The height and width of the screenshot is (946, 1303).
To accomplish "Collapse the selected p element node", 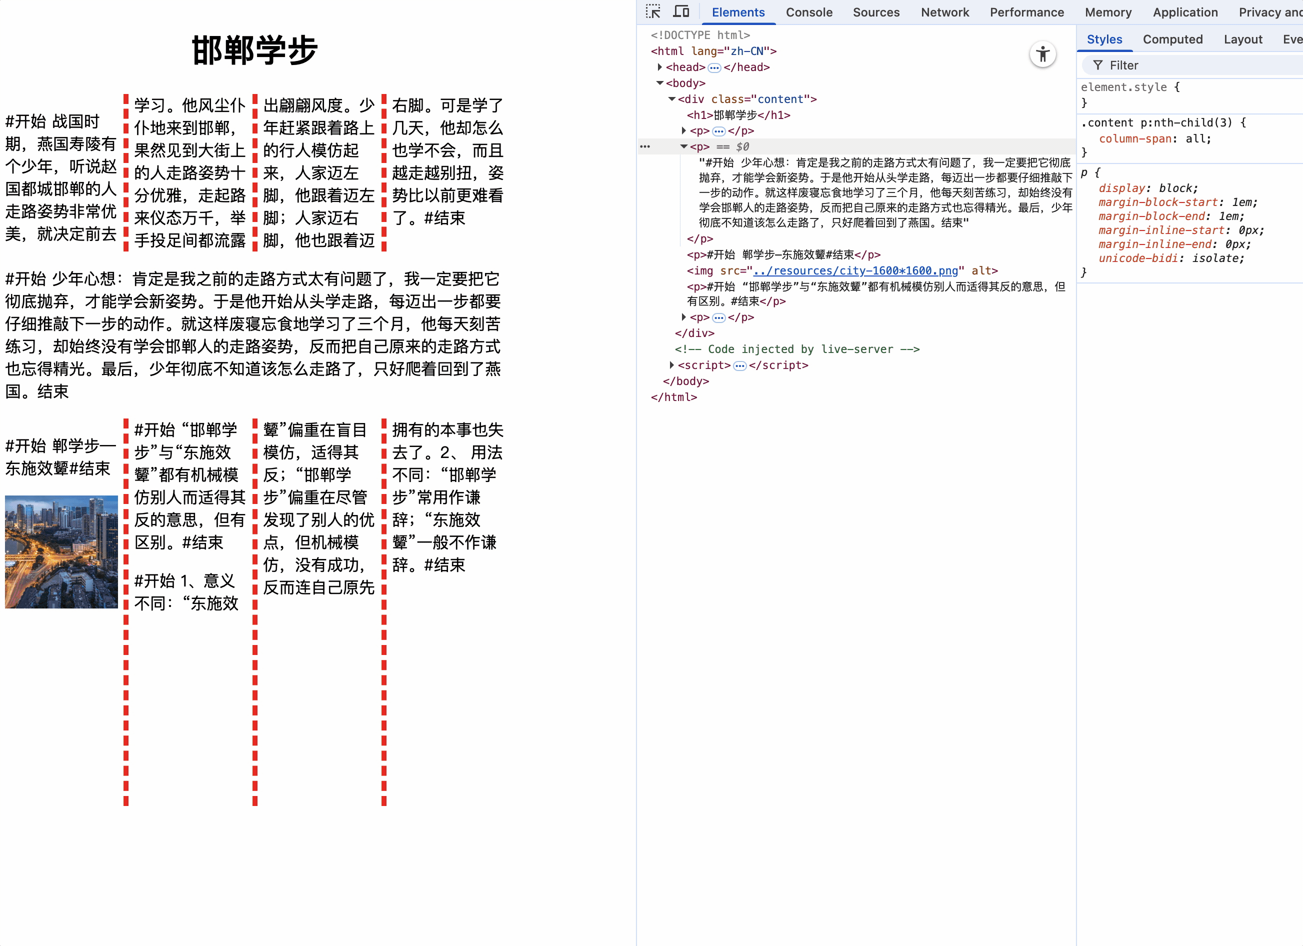I will (683, 147).
